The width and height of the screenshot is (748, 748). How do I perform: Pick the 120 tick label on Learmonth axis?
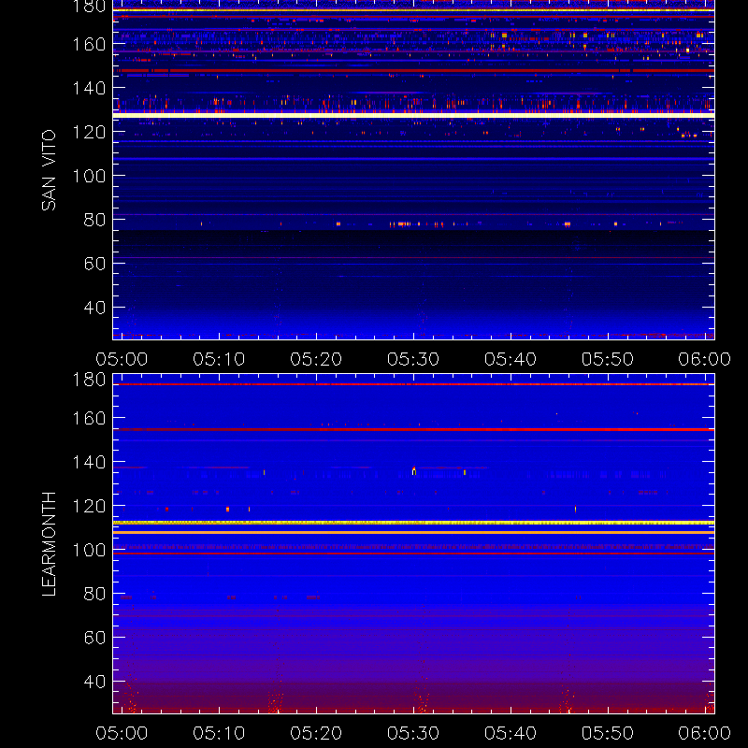(89, 506)
